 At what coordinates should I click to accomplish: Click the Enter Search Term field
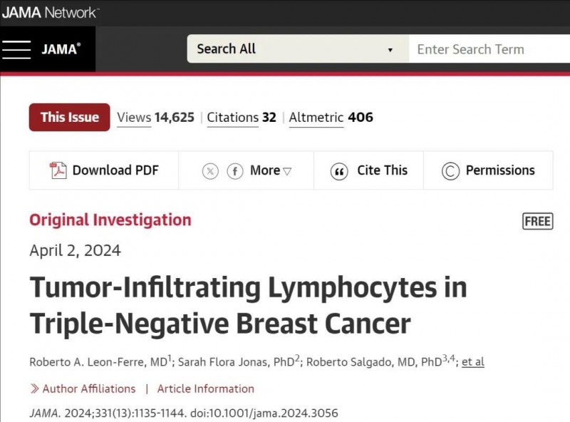click(x=489, y=48)
